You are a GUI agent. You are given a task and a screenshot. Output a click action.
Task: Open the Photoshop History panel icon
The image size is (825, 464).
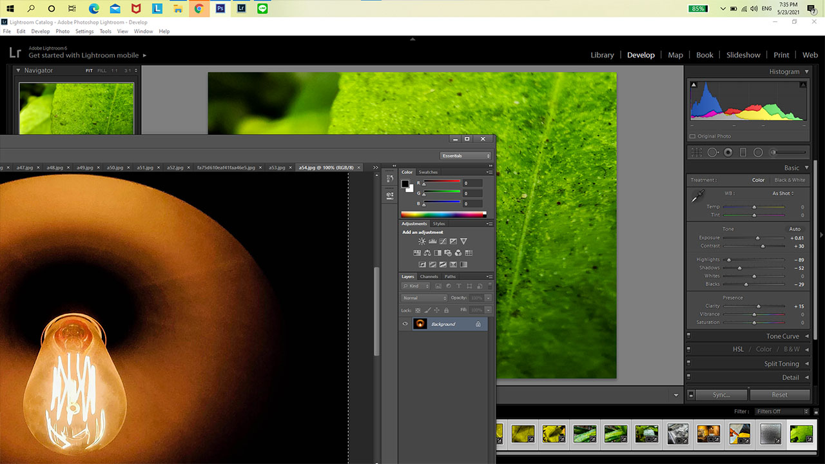coord(390,179)
